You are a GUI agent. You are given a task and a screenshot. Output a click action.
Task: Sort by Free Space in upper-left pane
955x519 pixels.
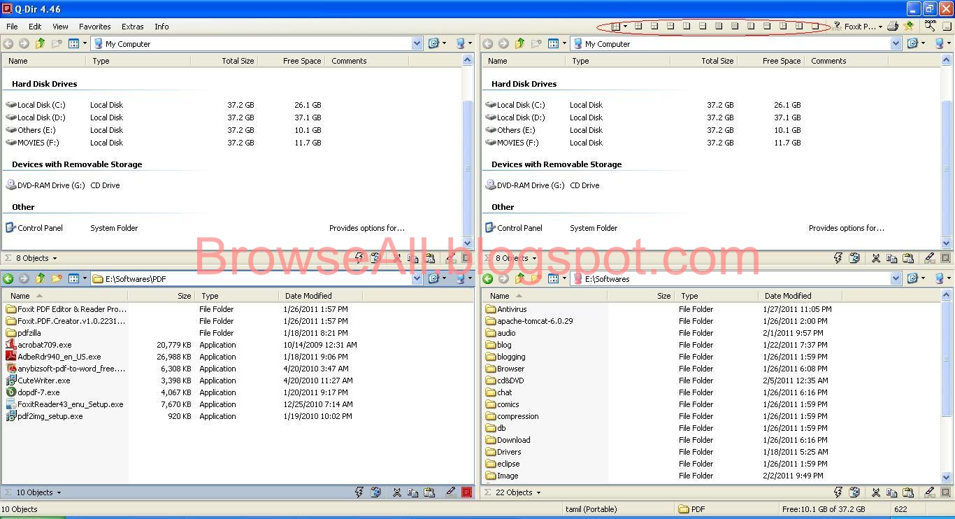(x=291, y=61)
